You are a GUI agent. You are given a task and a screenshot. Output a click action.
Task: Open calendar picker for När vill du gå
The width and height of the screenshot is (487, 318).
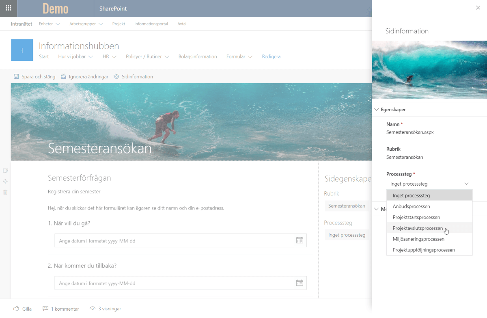[x=300, y=240]
